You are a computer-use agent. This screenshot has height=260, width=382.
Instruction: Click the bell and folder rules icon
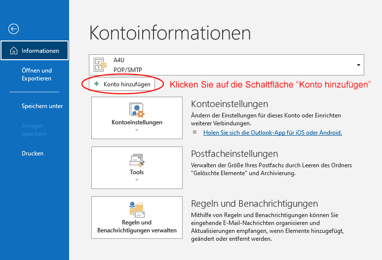(x=137, y=210)
